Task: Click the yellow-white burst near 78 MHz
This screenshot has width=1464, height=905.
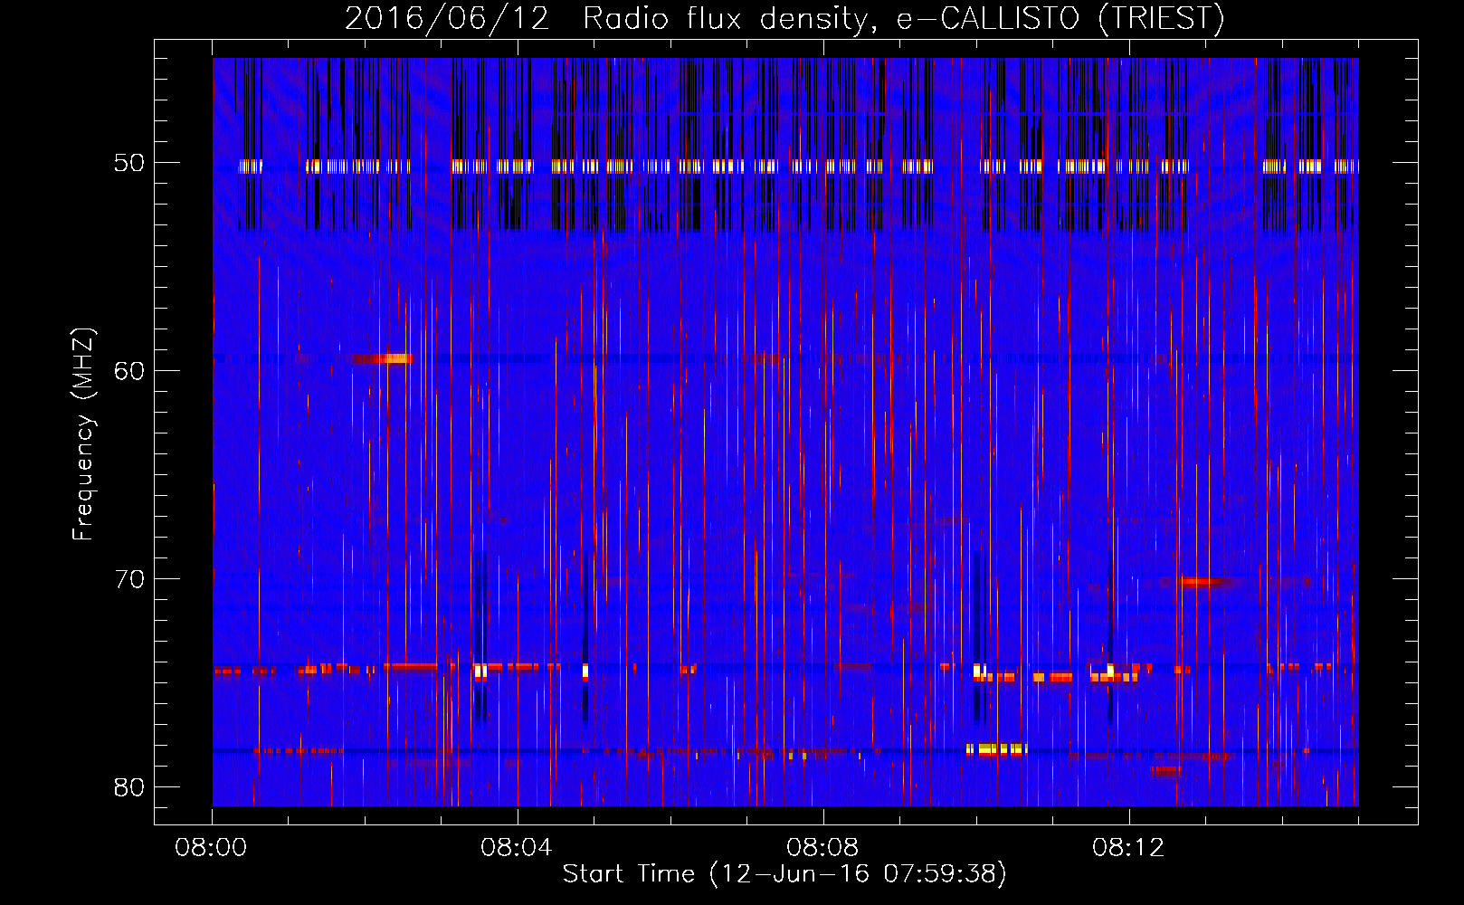Action: pyautogui.click(x=997, y=749)
